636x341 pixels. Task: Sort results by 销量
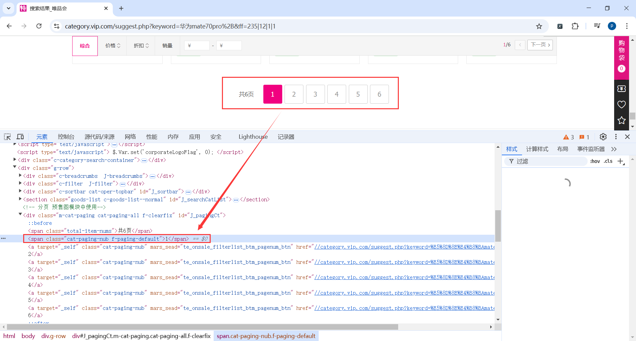(167, 46)
